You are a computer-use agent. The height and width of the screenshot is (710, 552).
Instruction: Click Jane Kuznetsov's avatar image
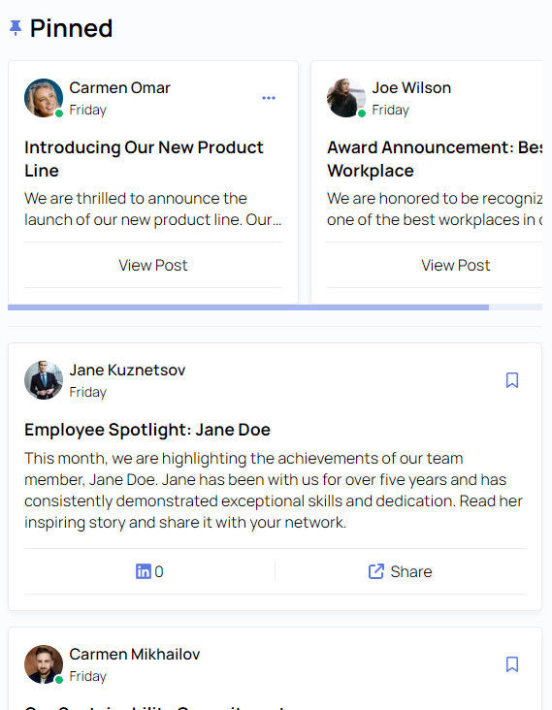(x=44, y=380)
